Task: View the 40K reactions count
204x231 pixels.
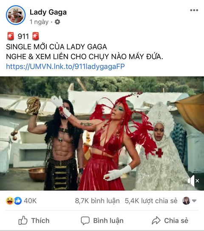Action: (x=30, y=201)
